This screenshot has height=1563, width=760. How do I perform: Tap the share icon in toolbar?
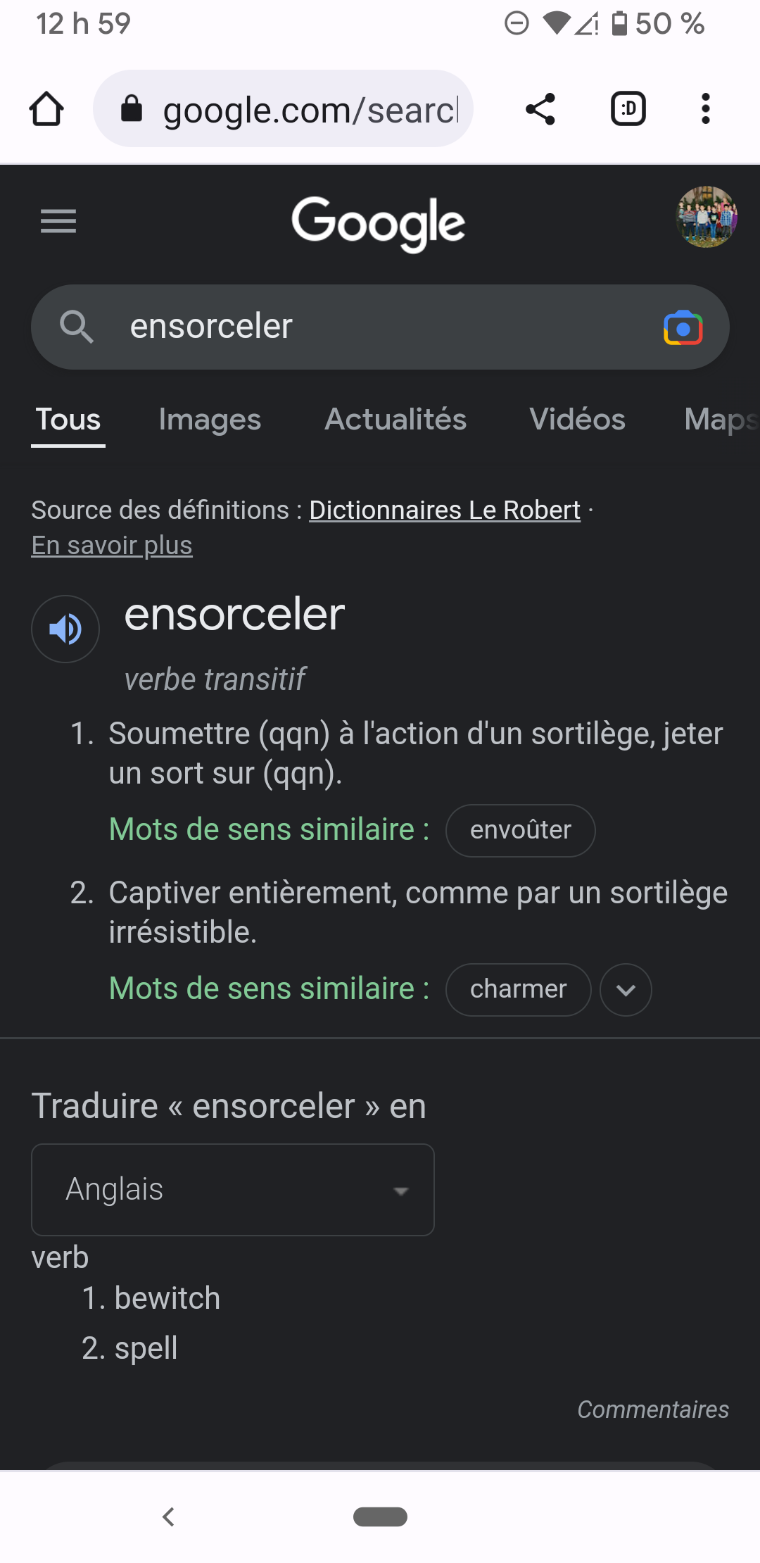(540, 109)
